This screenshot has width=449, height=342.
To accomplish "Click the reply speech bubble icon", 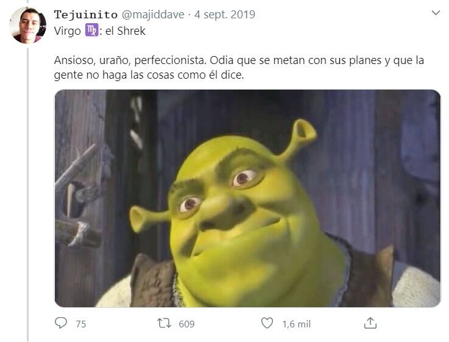I will point(61,323).
